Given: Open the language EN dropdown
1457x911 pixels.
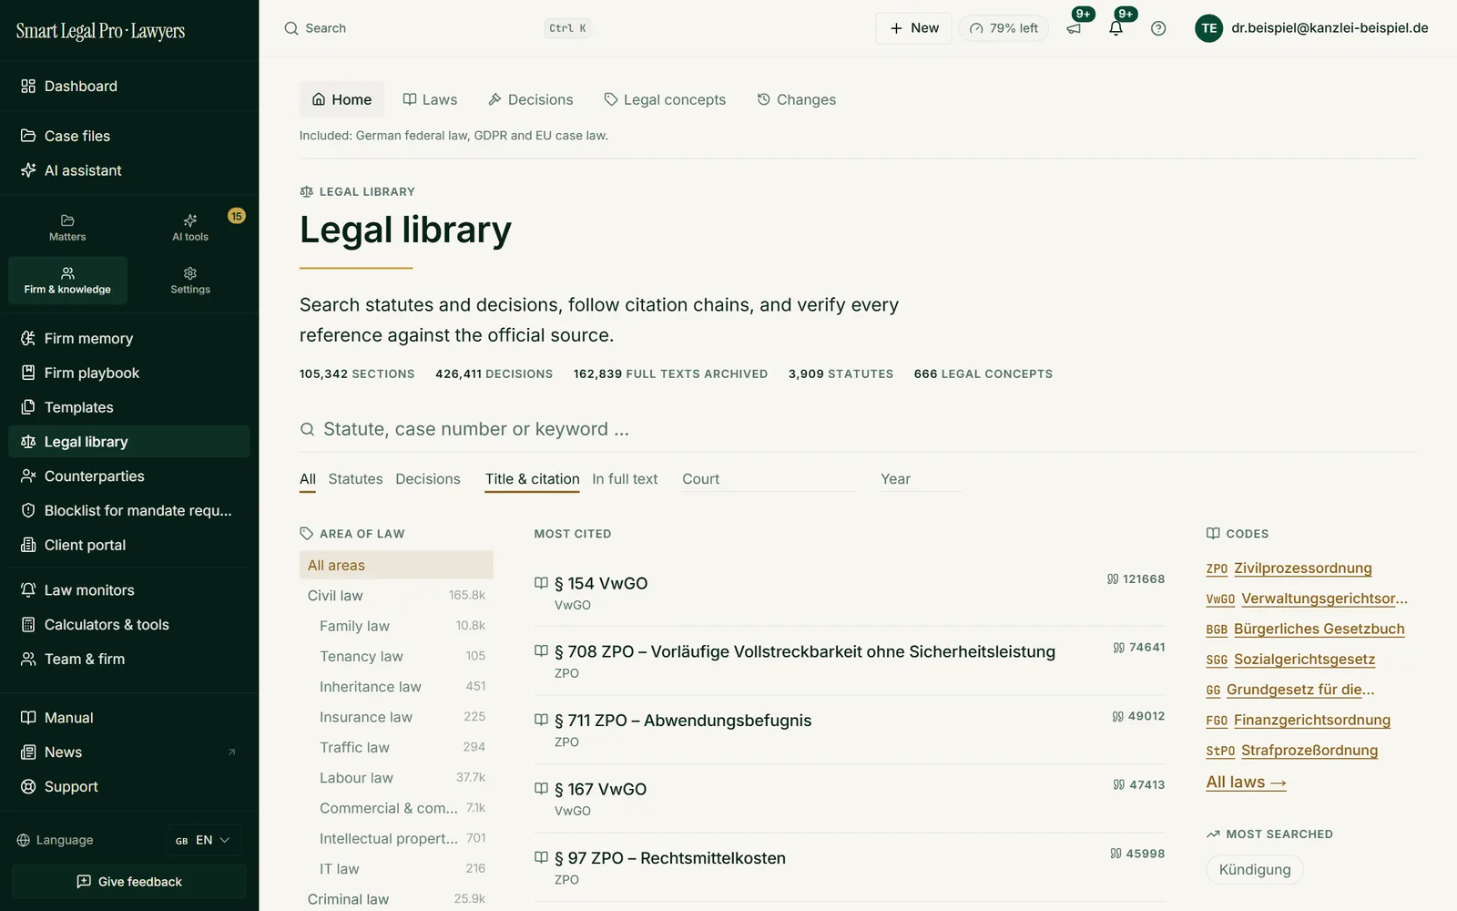Looking at the screenshot, I should (203, 840).
